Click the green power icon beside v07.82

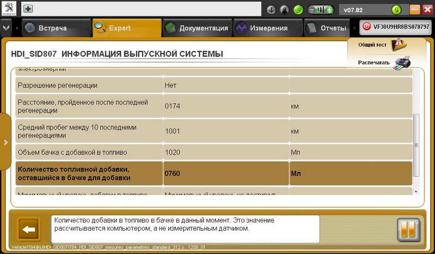click(396, 10)
